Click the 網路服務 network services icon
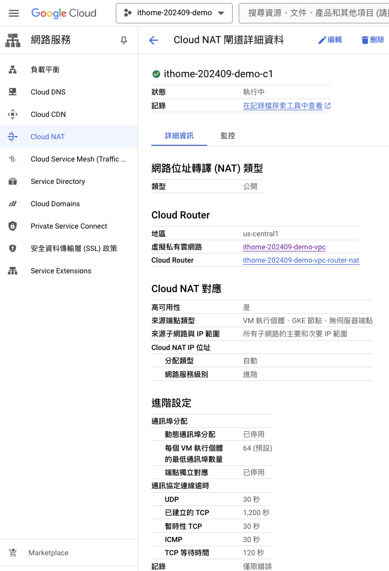389x571 pixels. (x=13, y=40)
